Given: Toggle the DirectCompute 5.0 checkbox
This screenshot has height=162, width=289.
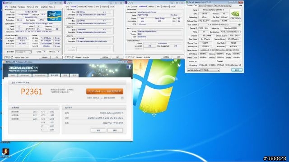Looking at the screenshot, I should tap(226, 65).
